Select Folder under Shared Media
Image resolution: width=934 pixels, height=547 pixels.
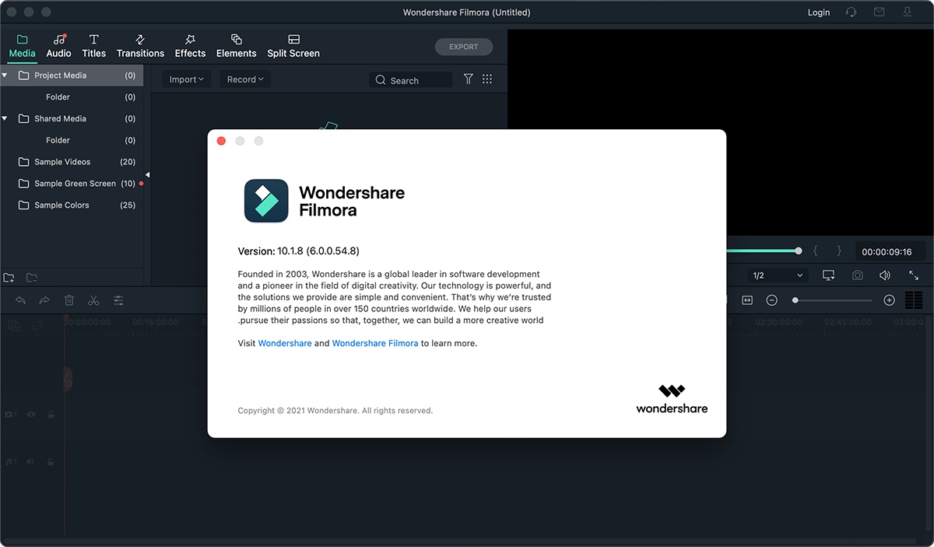coord(72,141)
